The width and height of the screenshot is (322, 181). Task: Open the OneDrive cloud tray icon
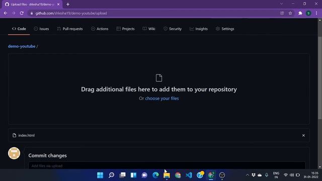[260, 175]
